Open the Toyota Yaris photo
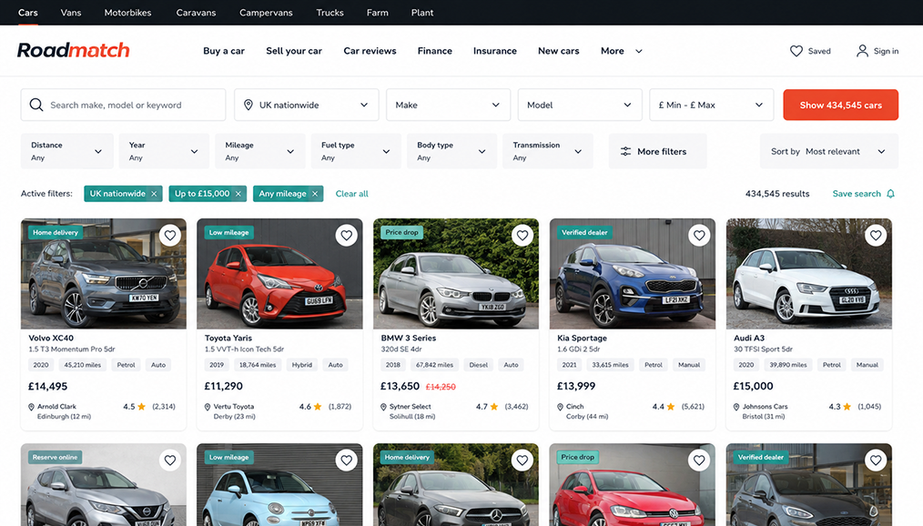 (x=279, y=274)
